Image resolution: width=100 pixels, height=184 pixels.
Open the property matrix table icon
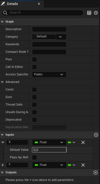89,13
